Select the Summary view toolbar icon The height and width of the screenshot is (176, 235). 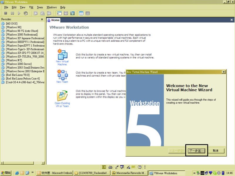tap(81, 13)
